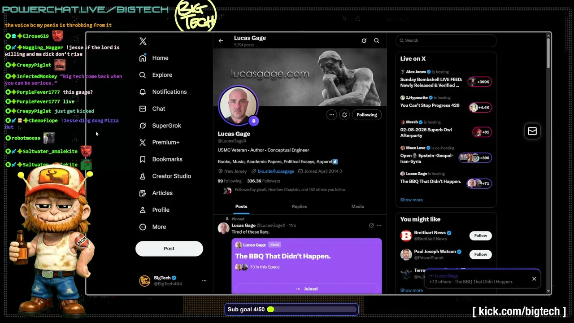Follow Breitbart News
574x323 pixels.
click(x=480, y=236)
